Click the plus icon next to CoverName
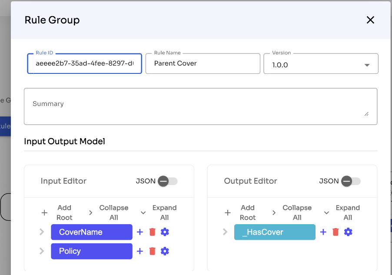The width and height of the screenshot is (392, 275). tap(140, 232)
